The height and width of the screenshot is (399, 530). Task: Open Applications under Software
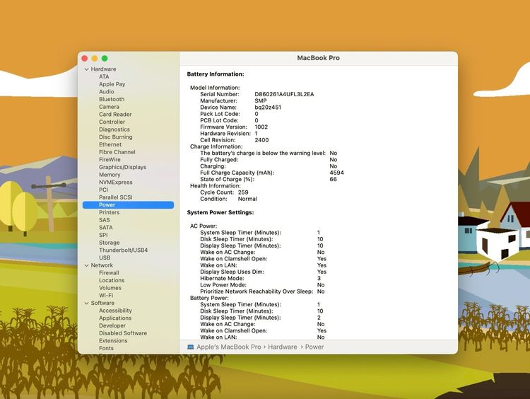click(x=114, y=318)
